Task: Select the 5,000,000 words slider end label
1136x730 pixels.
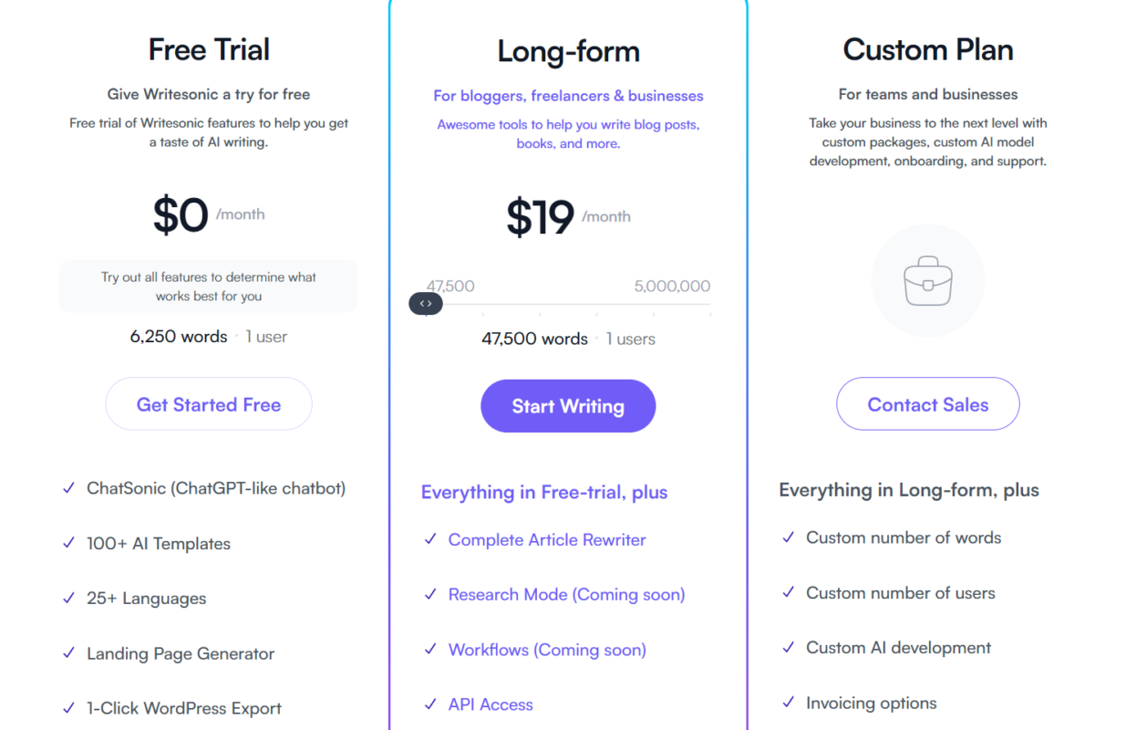Action: pos(672,286)
